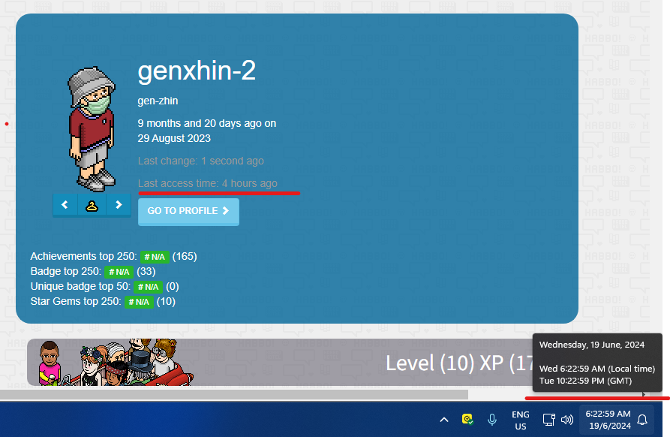670x437 pixels.
Task: Click Last change: 1 second ago text
Action: coord(201,161)
